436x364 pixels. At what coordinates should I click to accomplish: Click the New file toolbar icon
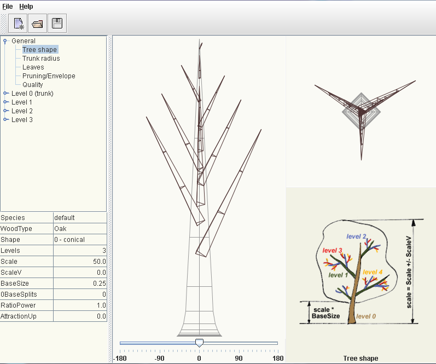tap(18, 24)
